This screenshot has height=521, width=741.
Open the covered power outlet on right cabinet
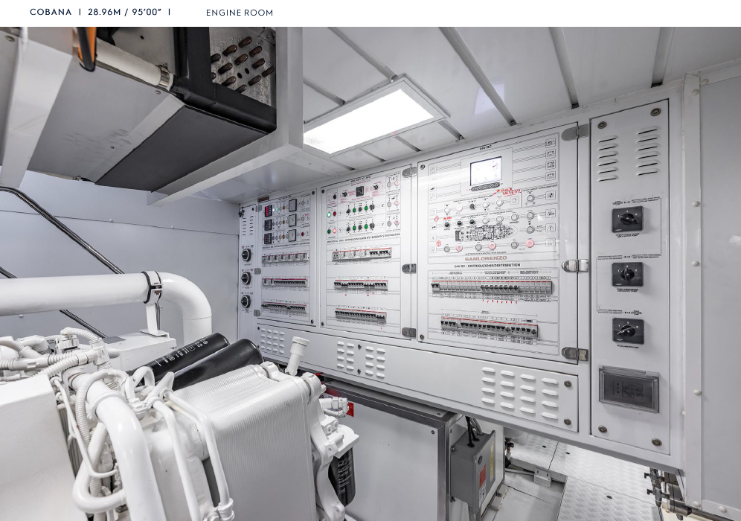629,389
